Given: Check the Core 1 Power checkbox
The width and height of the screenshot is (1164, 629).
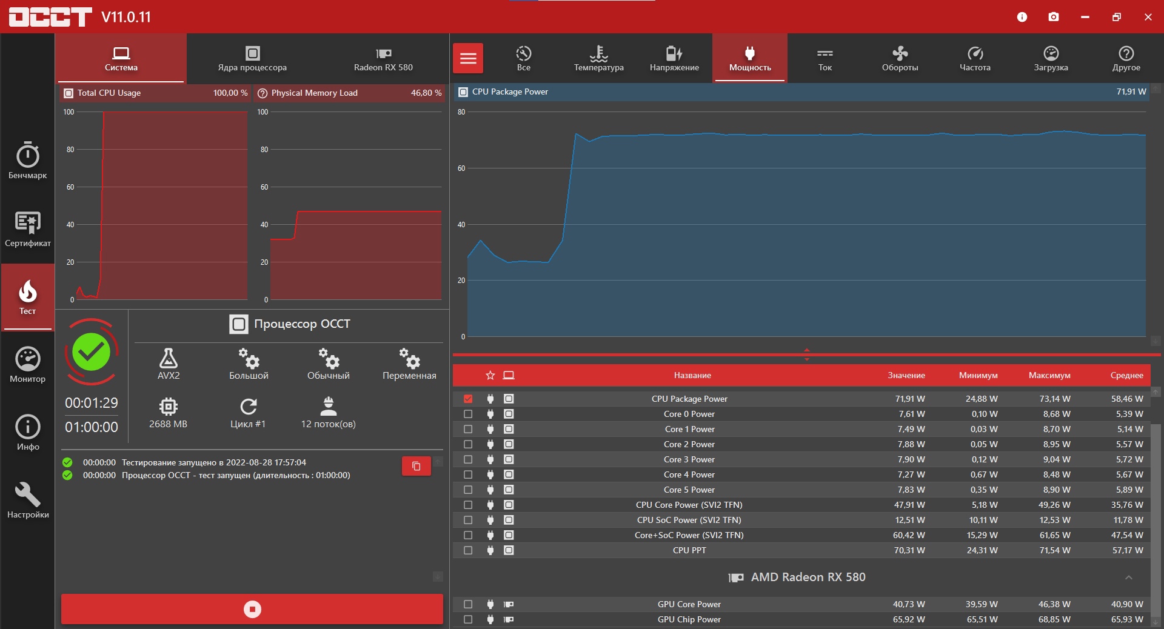Looking at the screenshot, I should tap(468, 429).
